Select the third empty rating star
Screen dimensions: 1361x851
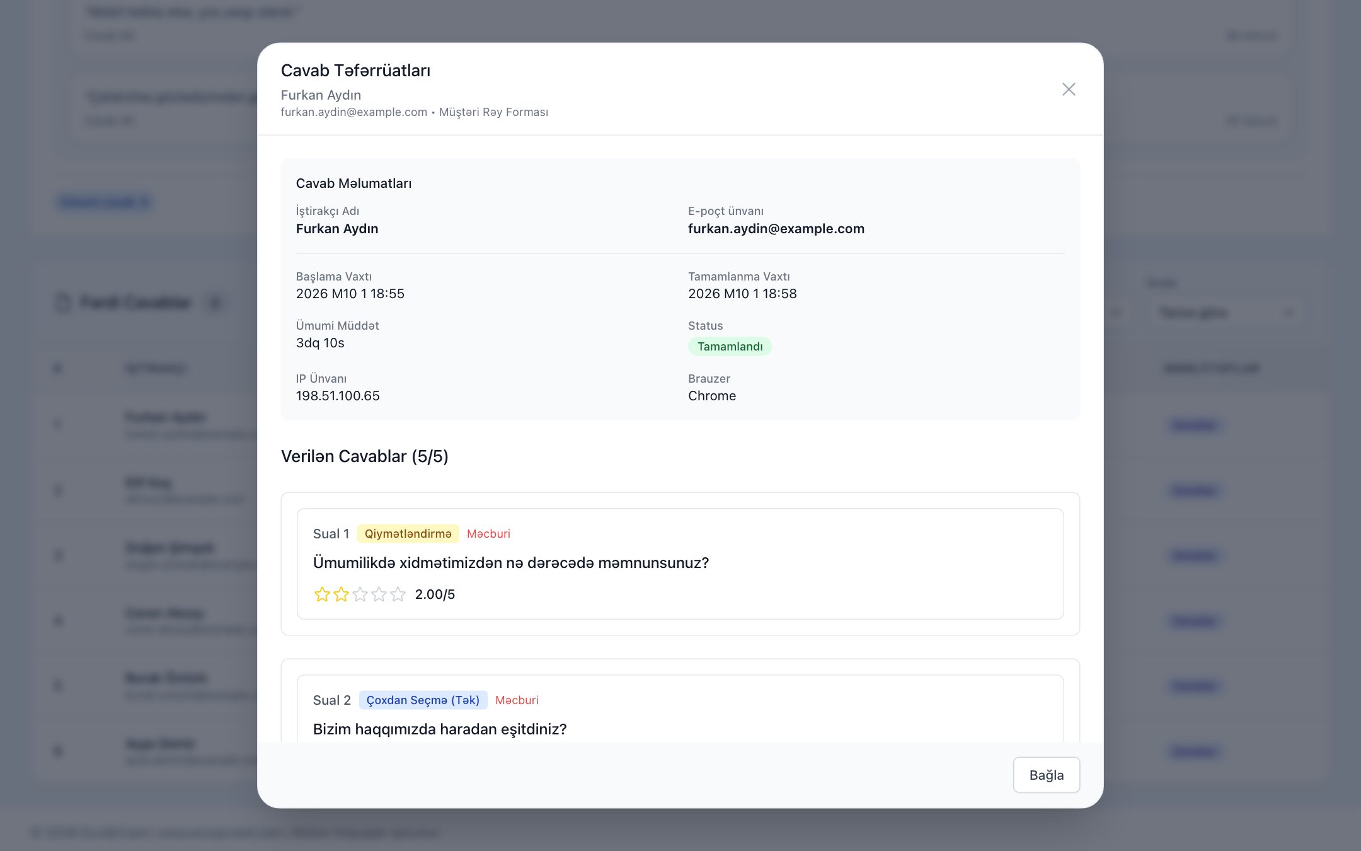(x=360, y=594)
